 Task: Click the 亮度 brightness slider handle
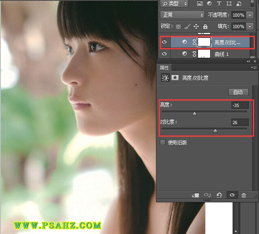[194, 114]
